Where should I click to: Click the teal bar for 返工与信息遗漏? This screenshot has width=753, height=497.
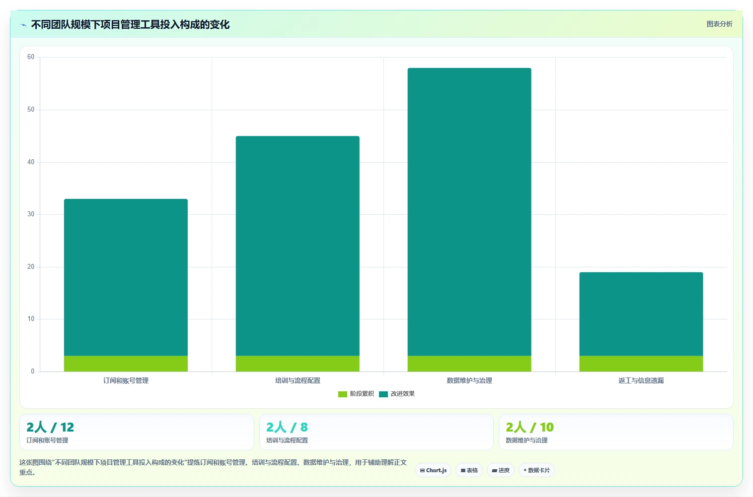[x=641, y=314]
